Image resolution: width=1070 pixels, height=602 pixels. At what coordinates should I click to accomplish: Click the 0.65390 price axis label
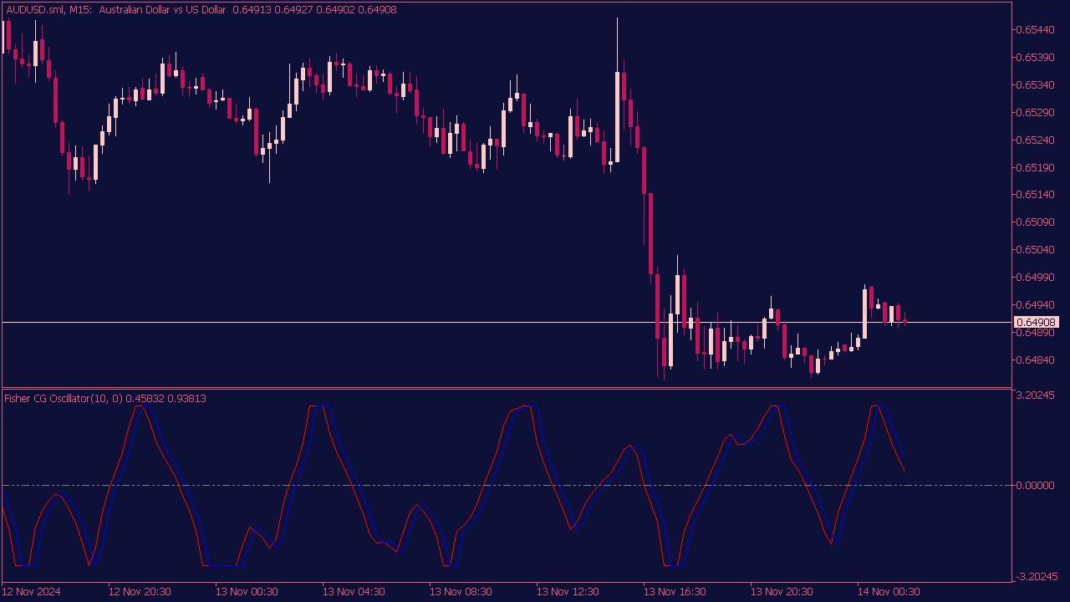coord(1033,57)
